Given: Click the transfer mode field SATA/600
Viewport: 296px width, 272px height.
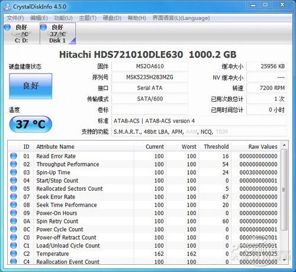Looking at the screenshot, I should (150, 99).
